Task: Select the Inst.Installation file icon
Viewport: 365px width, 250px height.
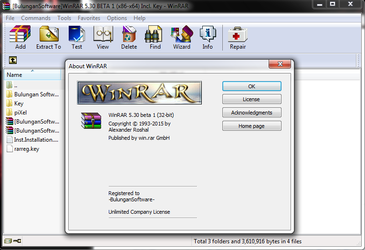Action: tap(10, 139)
